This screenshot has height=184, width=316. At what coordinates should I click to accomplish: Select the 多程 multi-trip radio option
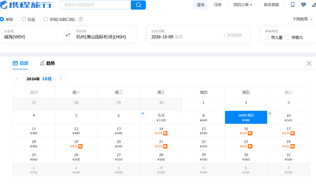46,19
